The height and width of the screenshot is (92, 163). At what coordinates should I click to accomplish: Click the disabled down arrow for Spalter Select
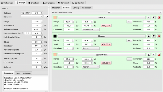click(154, 55)
